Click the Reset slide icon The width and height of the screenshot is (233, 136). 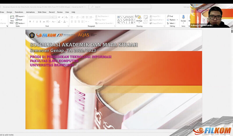point(17,20)
